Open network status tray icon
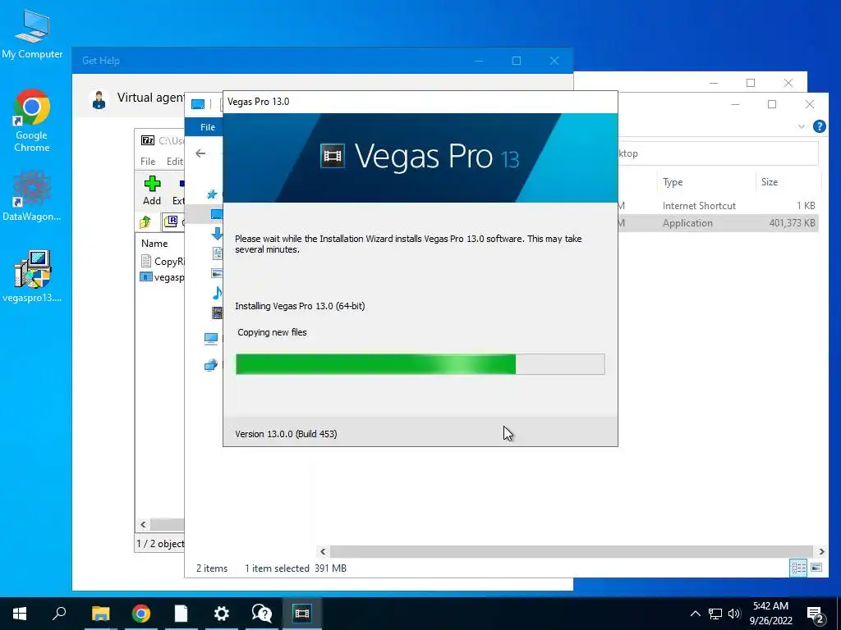 tap(715, 614)
